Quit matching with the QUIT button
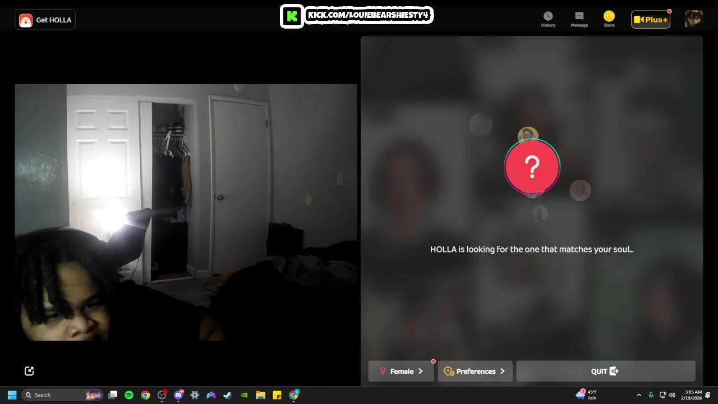 (606, 371)
